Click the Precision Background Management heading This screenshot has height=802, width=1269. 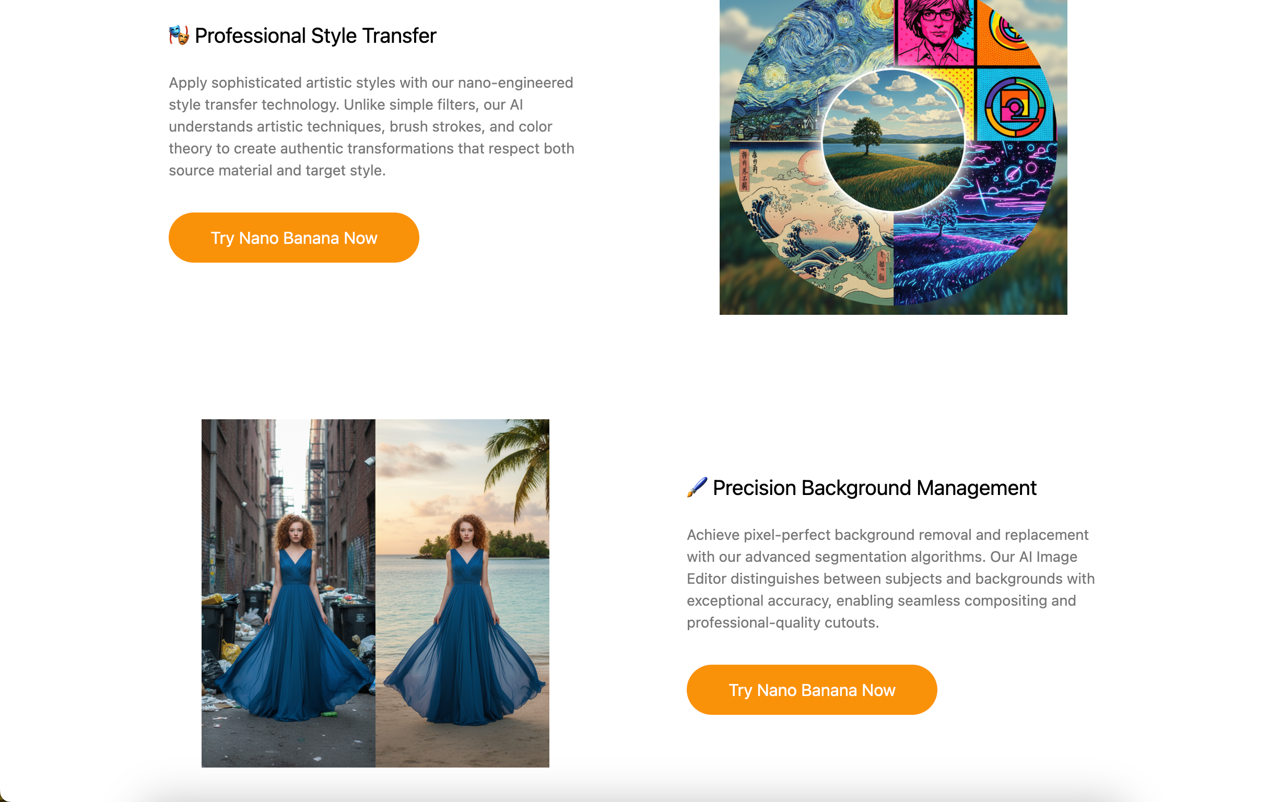874,488
